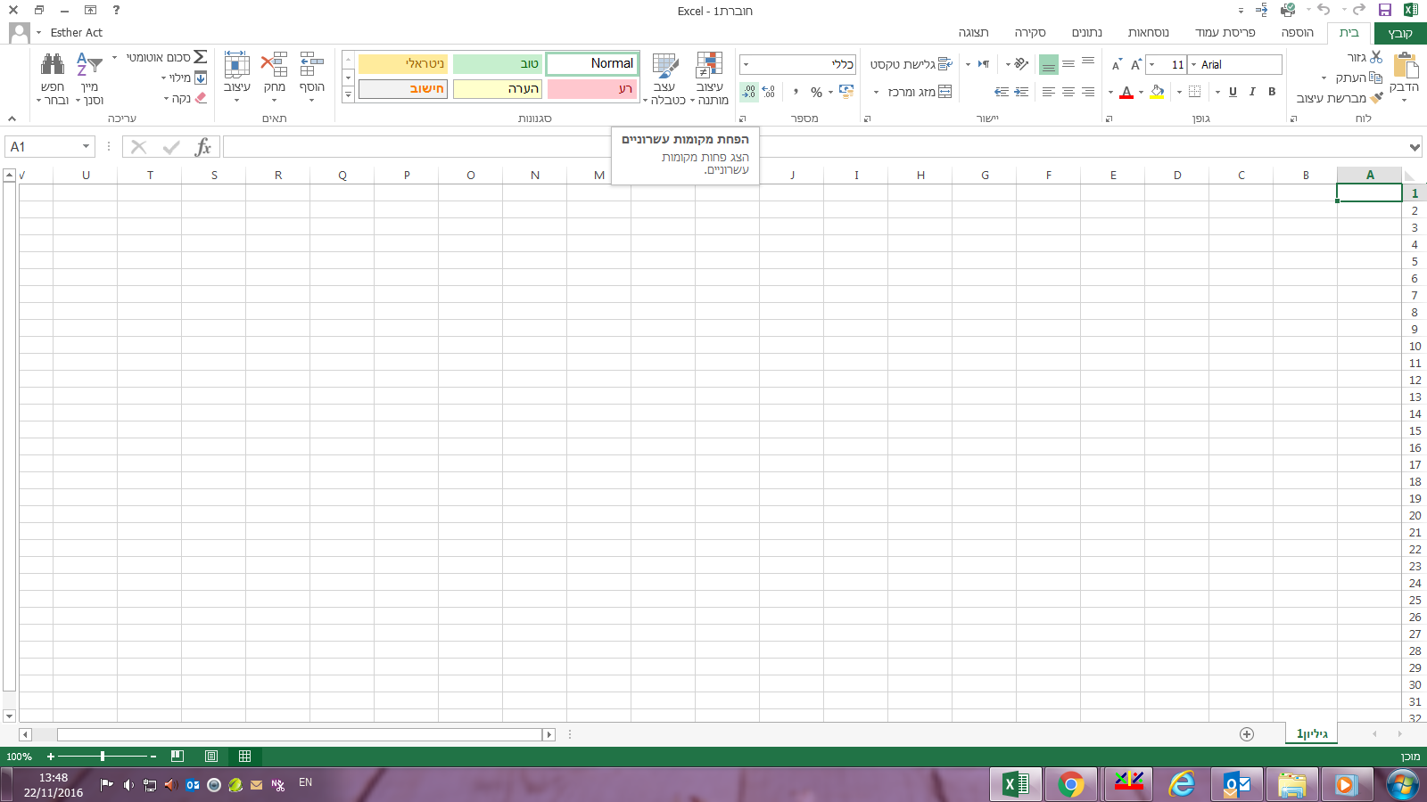
Task: Click the Paste (הדבק) clipboard icon
Action: (x=1406, y=66)
